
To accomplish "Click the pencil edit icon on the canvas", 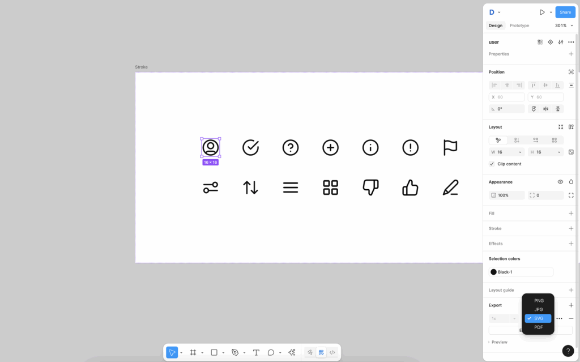I will coord(450,188).
